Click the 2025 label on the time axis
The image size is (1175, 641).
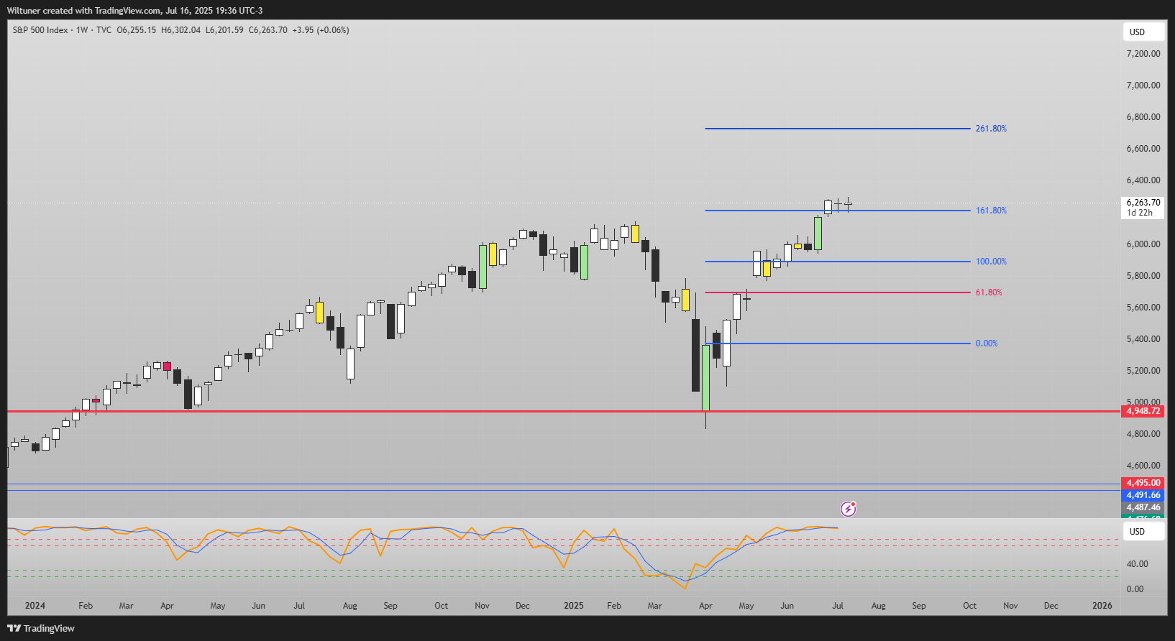click(x=574, y=606)
